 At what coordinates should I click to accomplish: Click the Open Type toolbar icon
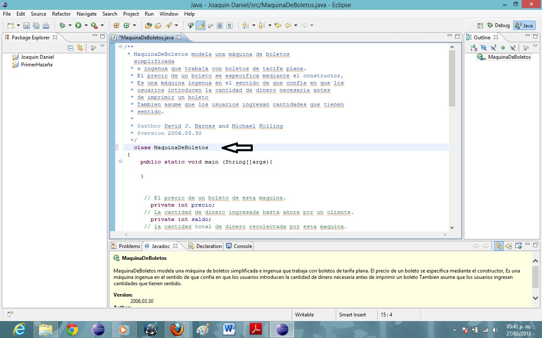point(148,25)
